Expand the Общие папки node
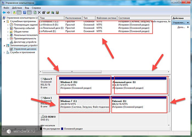 point(8,32)
